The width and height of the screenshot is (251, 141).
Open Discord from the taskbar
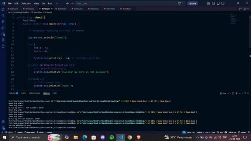point(103,137)
